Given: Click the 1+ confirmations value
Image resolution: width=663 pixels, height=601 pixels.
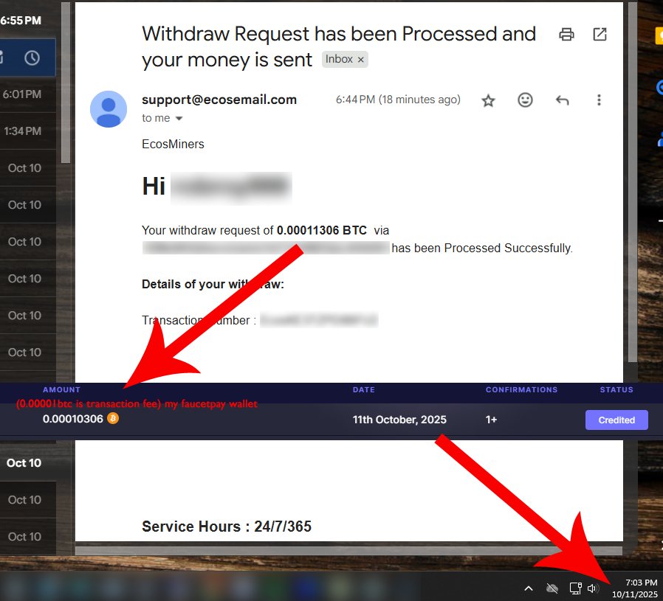Looking at the screenshot, I should pos(491,420).
